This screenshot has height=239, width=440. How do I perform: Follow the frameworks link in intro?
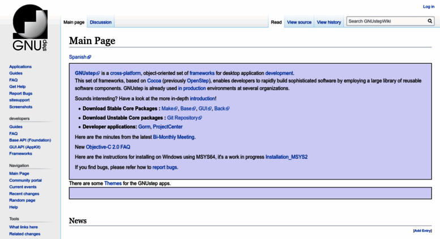point(202,73)
